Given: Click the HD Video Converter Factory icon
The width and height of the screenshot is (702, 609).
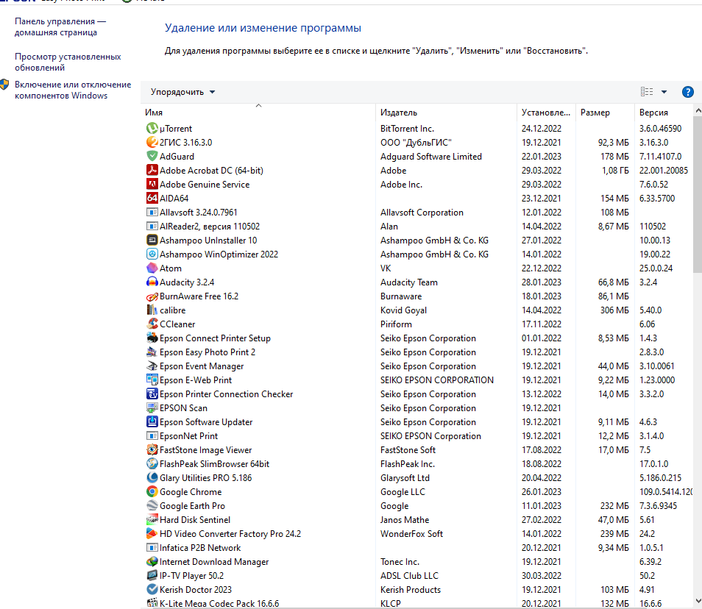Looking at the screenshot, I should [x=152, y=533].
